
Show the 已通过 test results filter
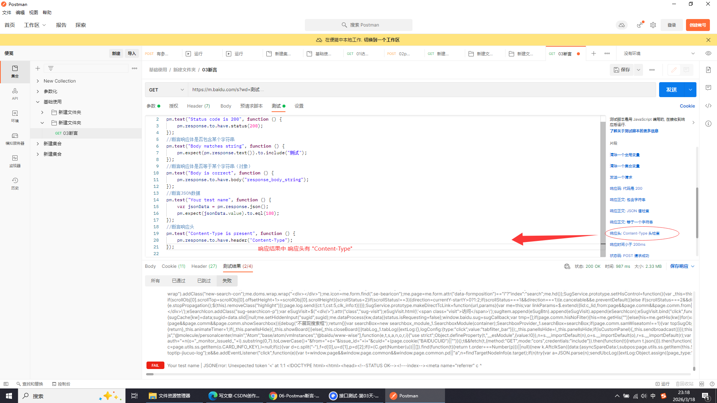(x=179, y=281)
